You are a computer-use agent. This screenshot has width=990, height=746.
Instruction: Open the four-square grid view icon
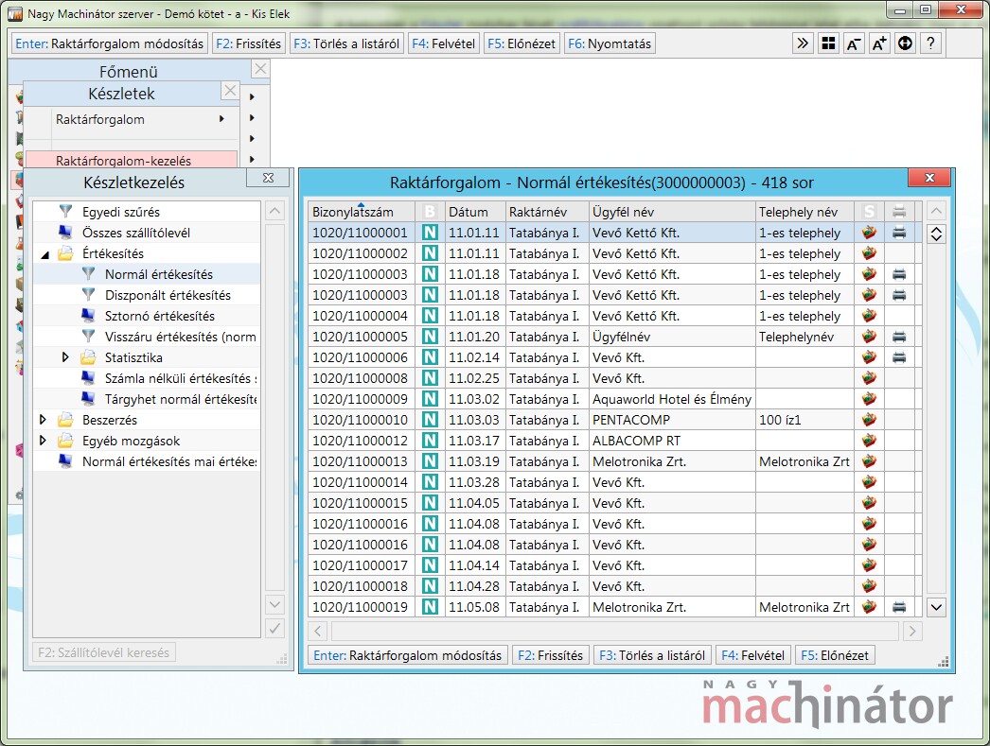tap(828, 43)
